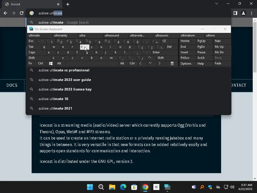The image size is (257, 193).
Task: Choose 'acdsee ultimate 2023 license key' suggestion
Action: tap(128, 89)
